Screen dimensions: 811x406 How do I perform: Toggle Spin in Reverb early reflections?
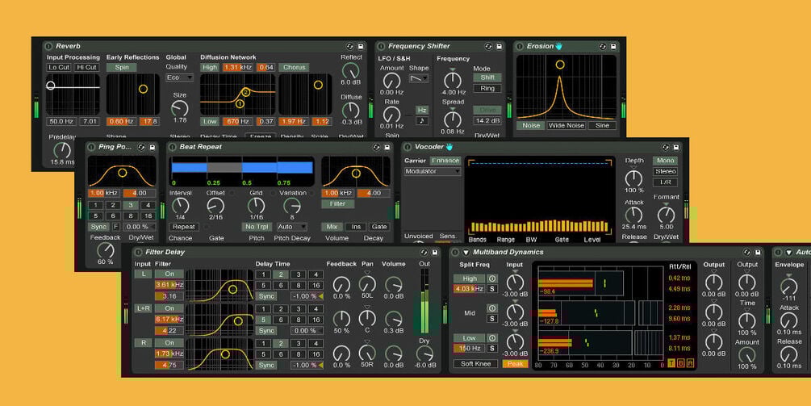tap(122, 67)
